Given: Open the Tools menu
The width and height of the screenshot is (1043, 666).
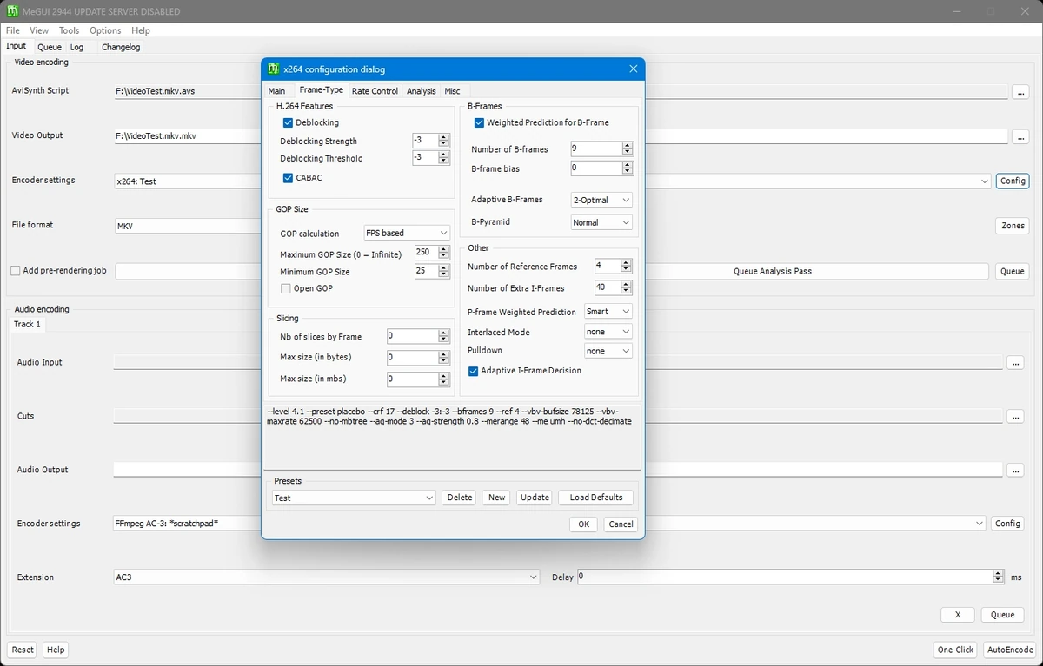Looking at the screenshot, I should coord(70,30).
